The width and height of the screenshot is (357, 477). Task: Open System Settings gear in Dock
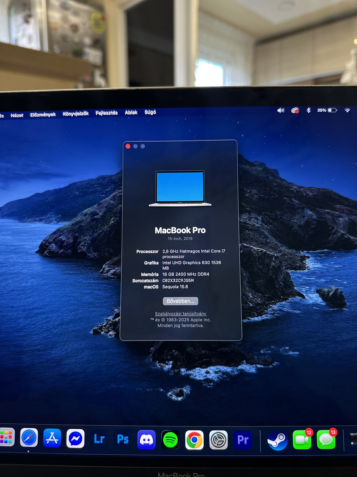point(218,440)
